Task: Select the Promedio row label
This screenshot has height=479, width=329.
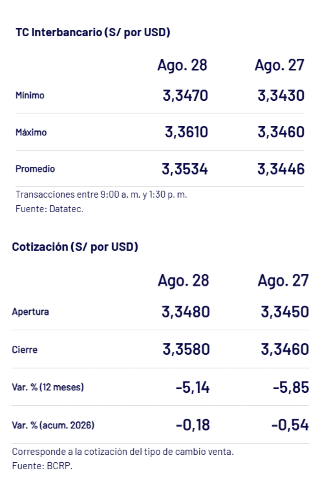Action: click(x=35, y=169)
